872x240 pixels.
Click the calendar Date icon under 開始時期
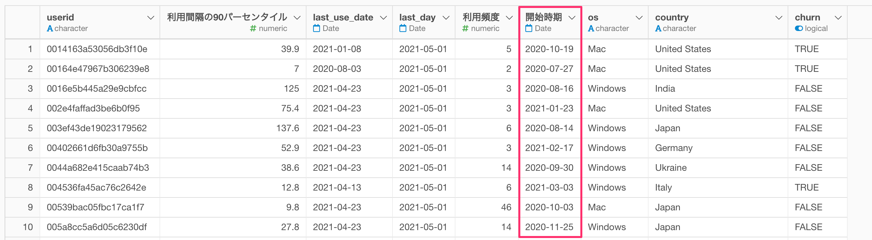tap(528, 28)
